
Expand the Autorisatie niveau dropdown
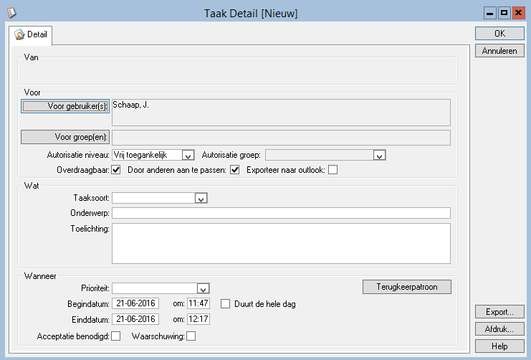point(188,155)
